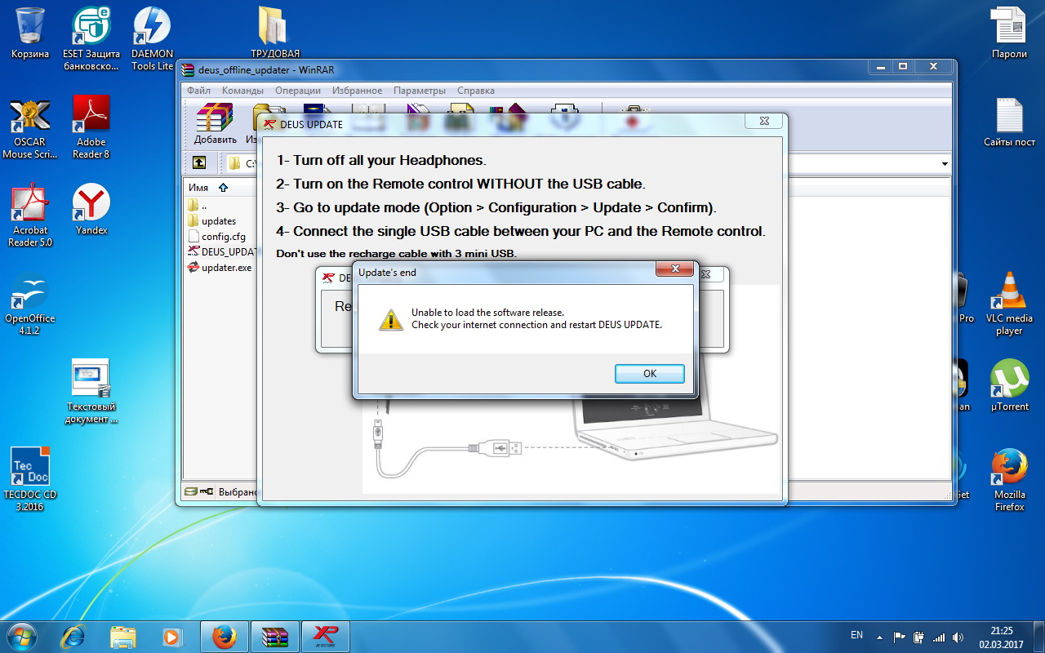Show hidden system tray icons
The width and height of the screenshot is (1045, 653).
(x=879, y=637)
